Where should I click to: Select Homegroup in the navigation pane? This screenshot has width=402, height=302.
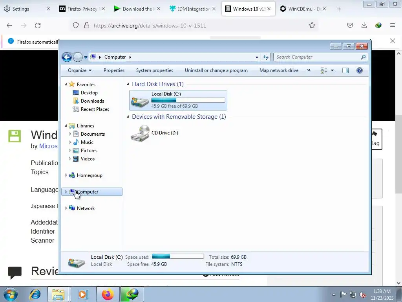pyautogui.click(x=90, y=175)
